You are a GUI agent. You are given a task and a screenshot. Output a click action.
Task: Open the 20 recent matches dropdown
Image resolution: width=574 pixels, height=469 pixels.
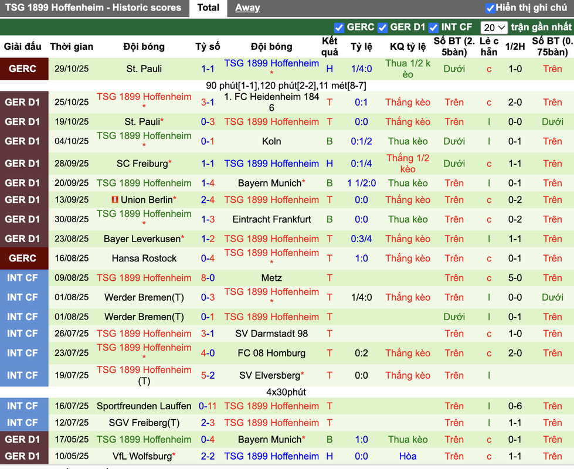coord(494,28)
